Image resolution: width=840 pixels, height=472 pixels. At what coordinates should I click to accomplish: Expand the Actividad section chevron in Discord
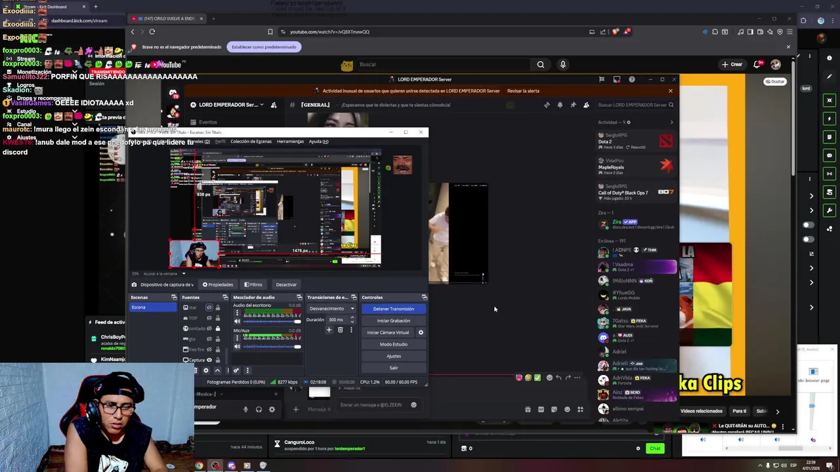pos(671,123)
